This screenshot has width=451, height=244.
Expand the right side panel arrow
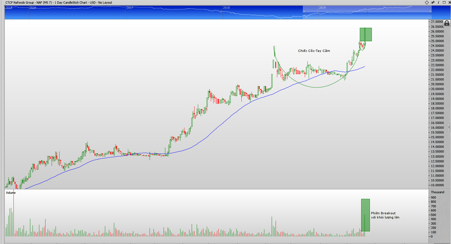coord(449,127)
